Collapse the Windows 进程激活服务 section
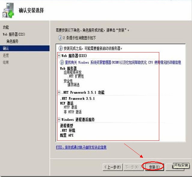 pyautogui.click(x=59, y=119)
